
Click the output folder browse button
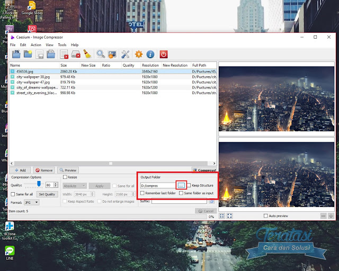pyautogui.click(x=181, y=185)
